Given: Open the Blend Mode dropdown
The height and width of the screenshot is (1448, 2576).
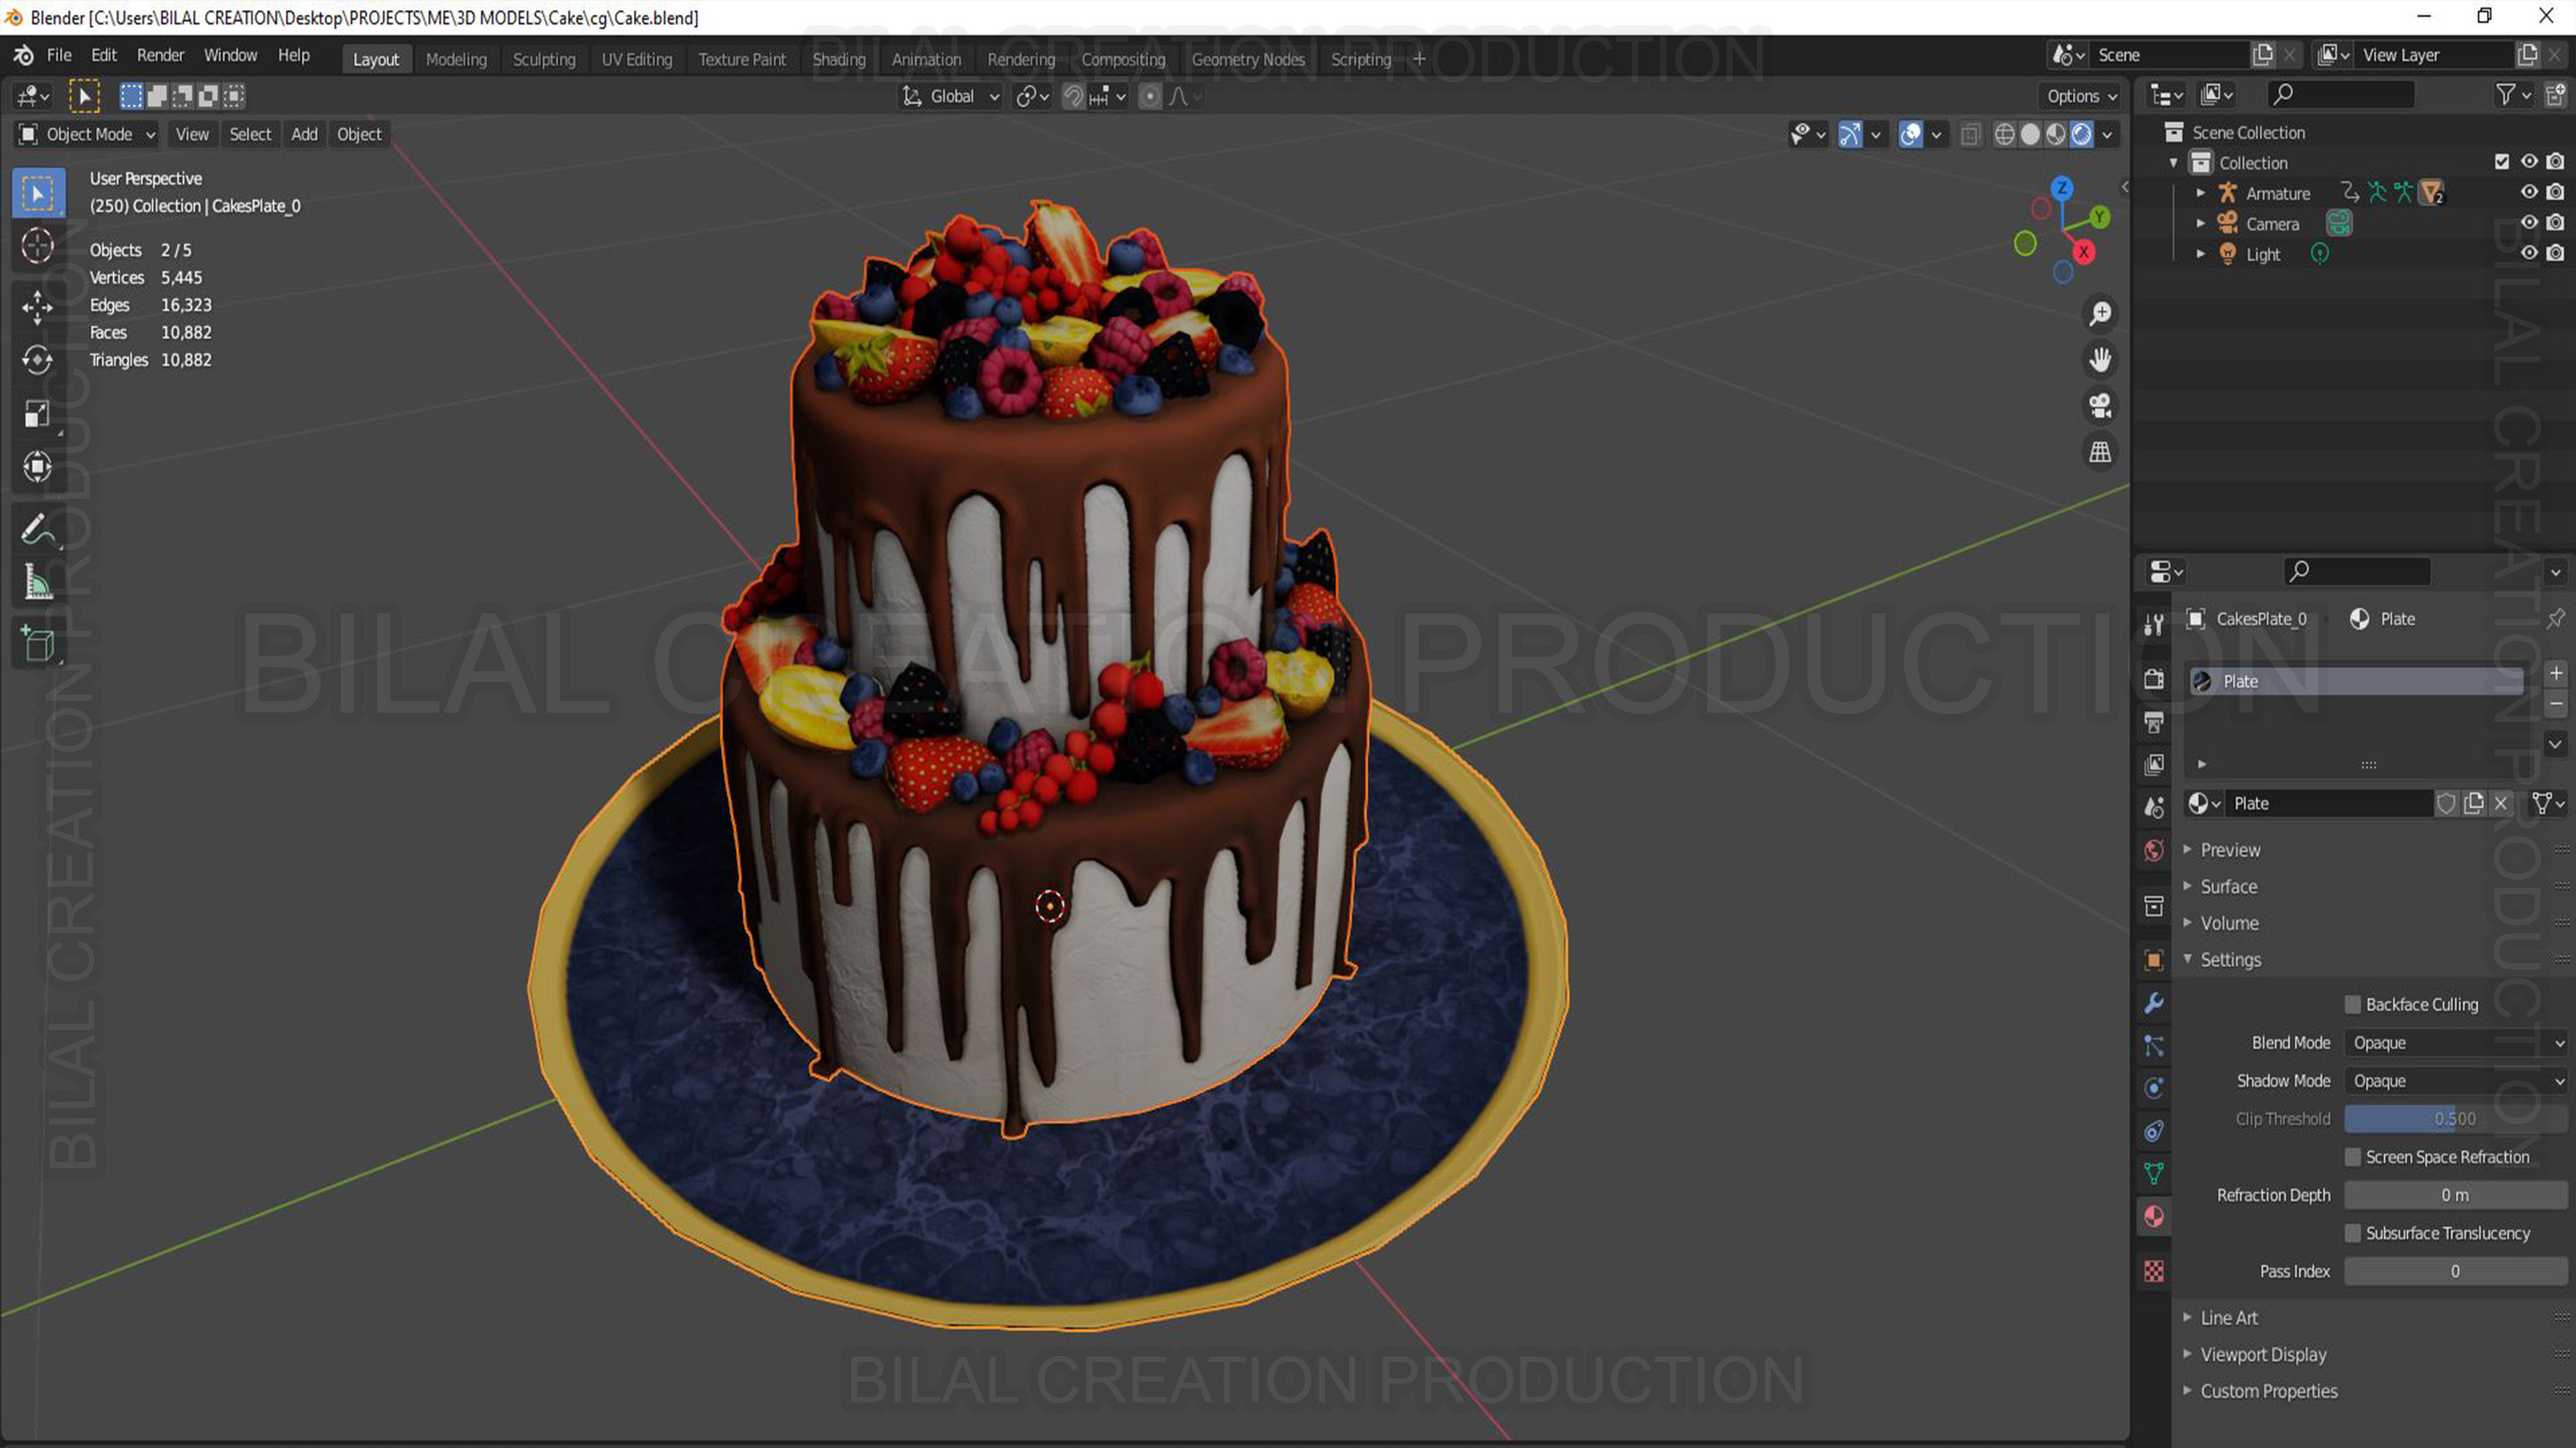Looking at the screenshot, I should pos(2455,1042).
